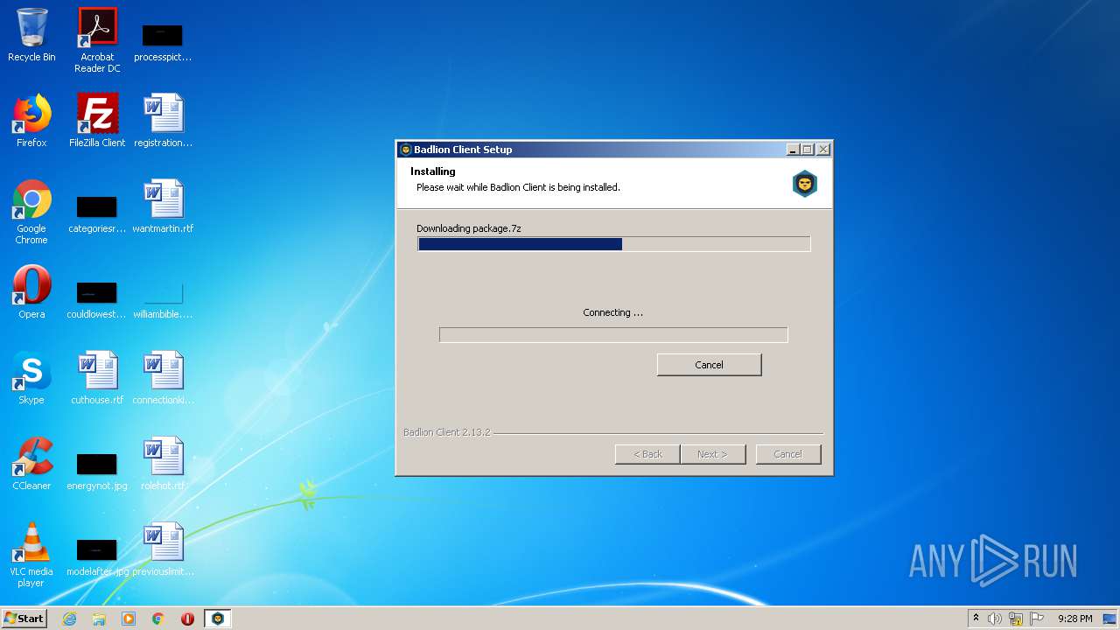Click the show desktop button

(x=1110, y=619)
